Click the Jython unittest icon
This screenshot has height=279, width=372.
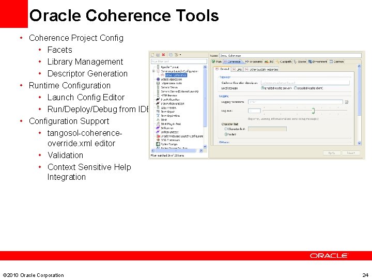pos(158,132)
